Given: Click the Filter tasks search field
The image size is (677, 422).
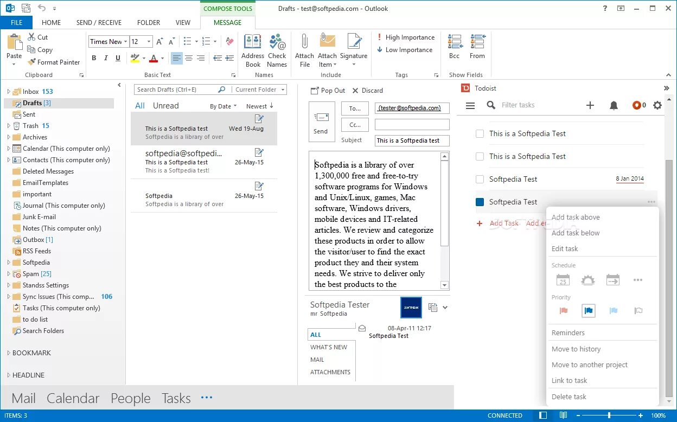Looking at the screenshot, I should pyautogui.click(x=518, y=105).
